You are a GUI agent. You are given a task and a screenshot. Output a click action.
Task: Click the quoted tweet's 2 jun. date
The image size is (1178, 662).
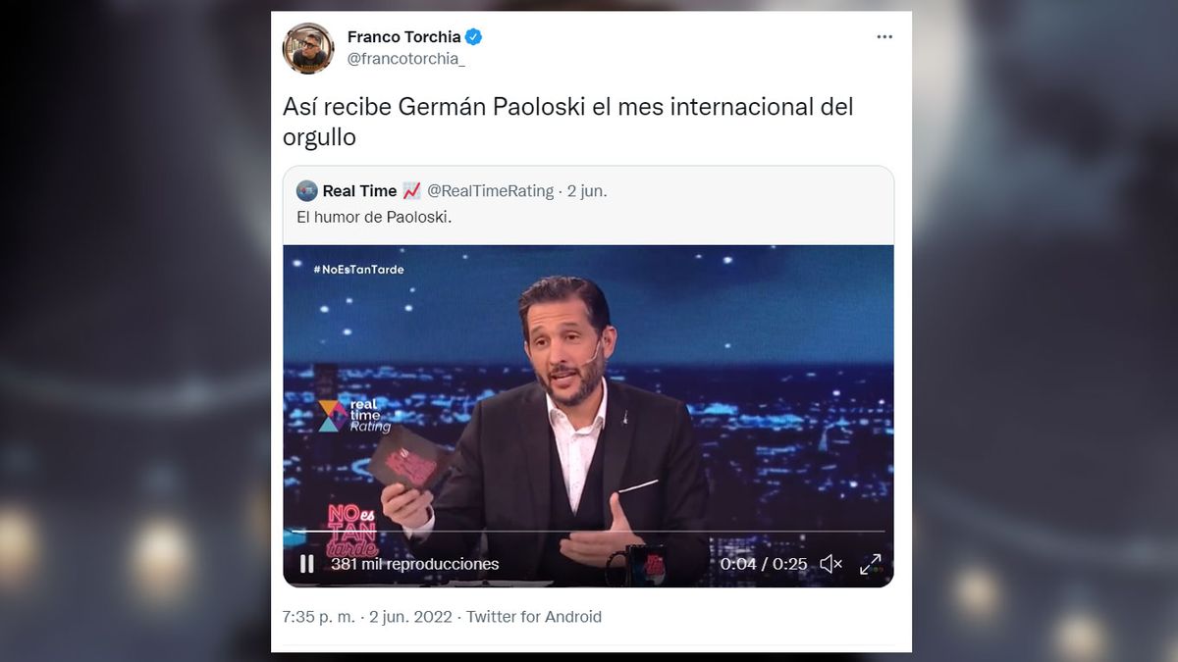(x=587, y=191)
